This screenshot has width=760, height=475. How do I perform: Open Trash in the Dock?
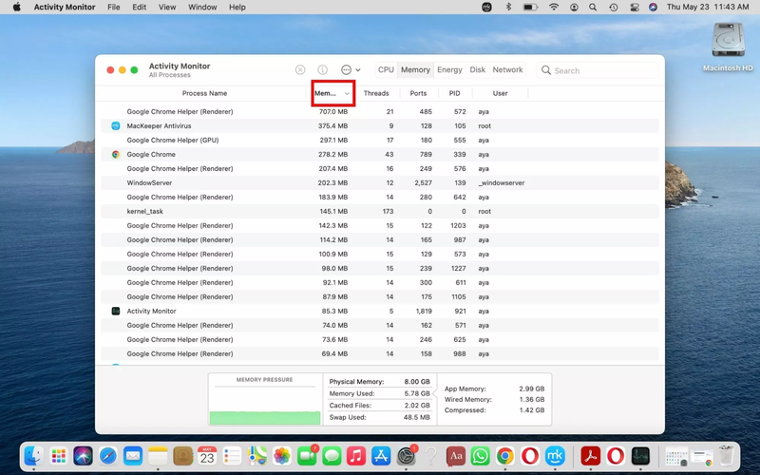point(726,456)
